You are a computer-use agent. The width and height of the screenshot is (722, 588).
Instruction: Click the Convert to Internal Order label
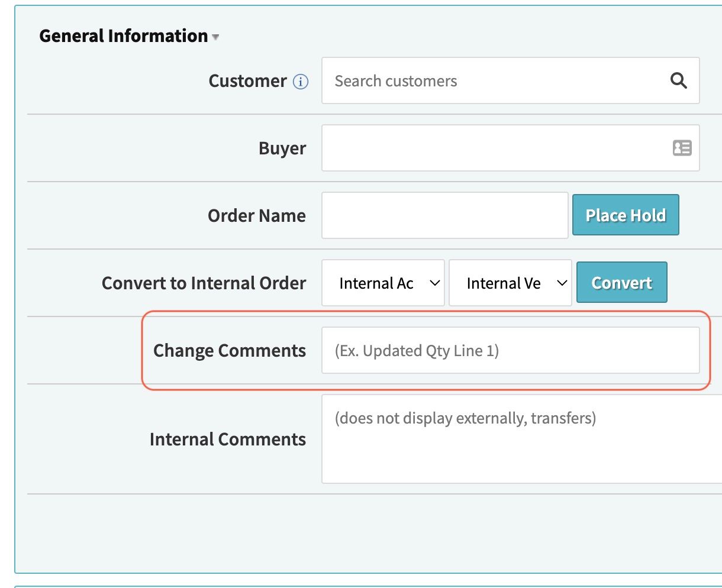[x=204, y=283]
